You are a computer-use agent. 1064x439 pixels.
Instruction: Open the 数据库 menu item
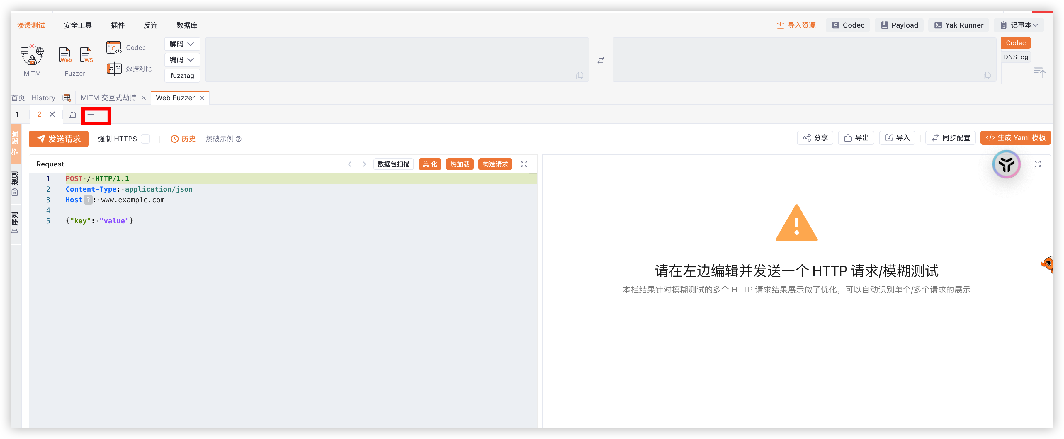[187, 25]
